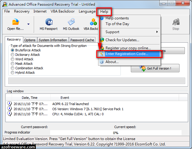The height and width of the screenshot is (149, 192).
Task: Select Register your copy online...
Action: [129, 48]
